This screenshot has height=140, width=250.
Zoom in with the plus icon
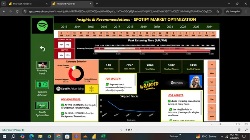tap(233, 124)
